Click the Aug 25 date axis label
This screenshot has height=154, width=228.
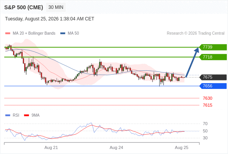(x=182, y=147)
